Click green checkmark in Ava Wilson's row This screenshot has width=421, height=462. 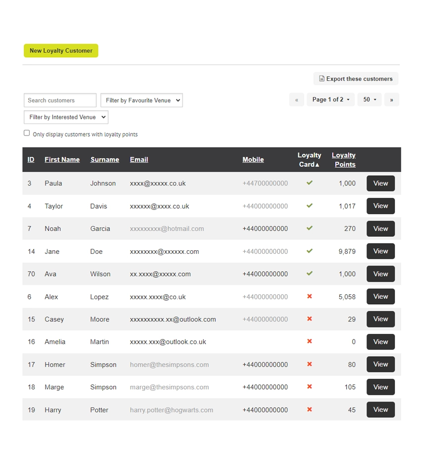pos(310,274)
